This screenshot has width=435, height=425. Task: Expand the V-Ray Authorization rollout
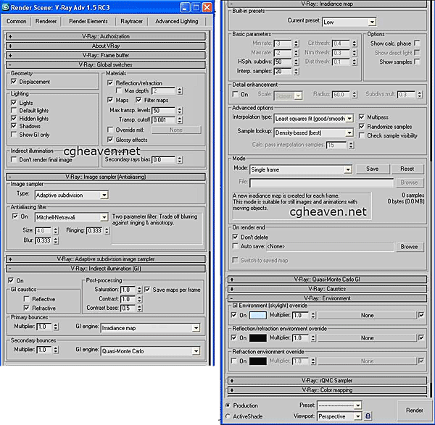(106, 36)
